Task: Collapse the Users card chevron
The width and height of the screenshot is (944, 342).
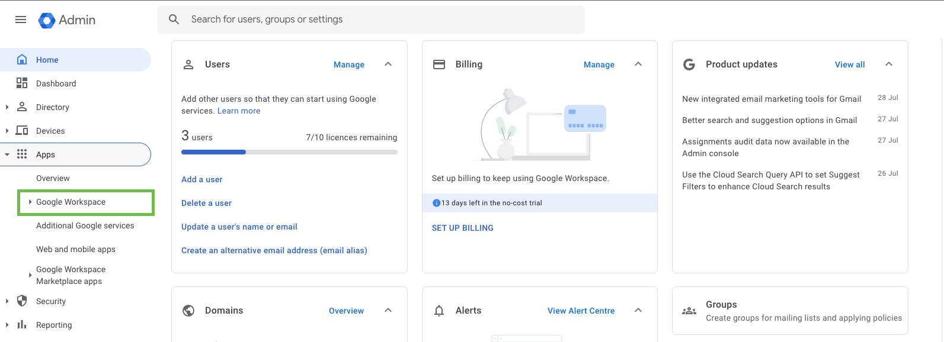Action: pyautogui.click(x=388, y=64)
